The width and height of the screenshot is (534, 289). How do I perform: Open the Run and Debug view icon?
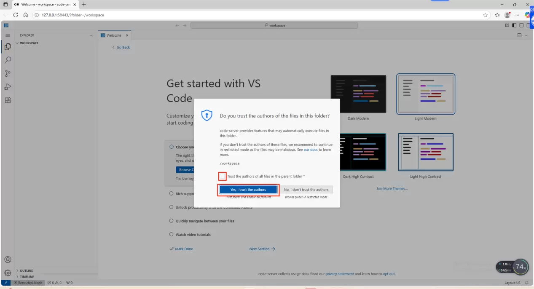pyautogui.click(x=8, y=87)
